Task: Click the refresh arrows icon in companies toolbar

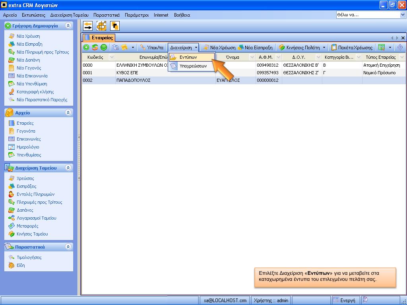Action: [95, 48]
